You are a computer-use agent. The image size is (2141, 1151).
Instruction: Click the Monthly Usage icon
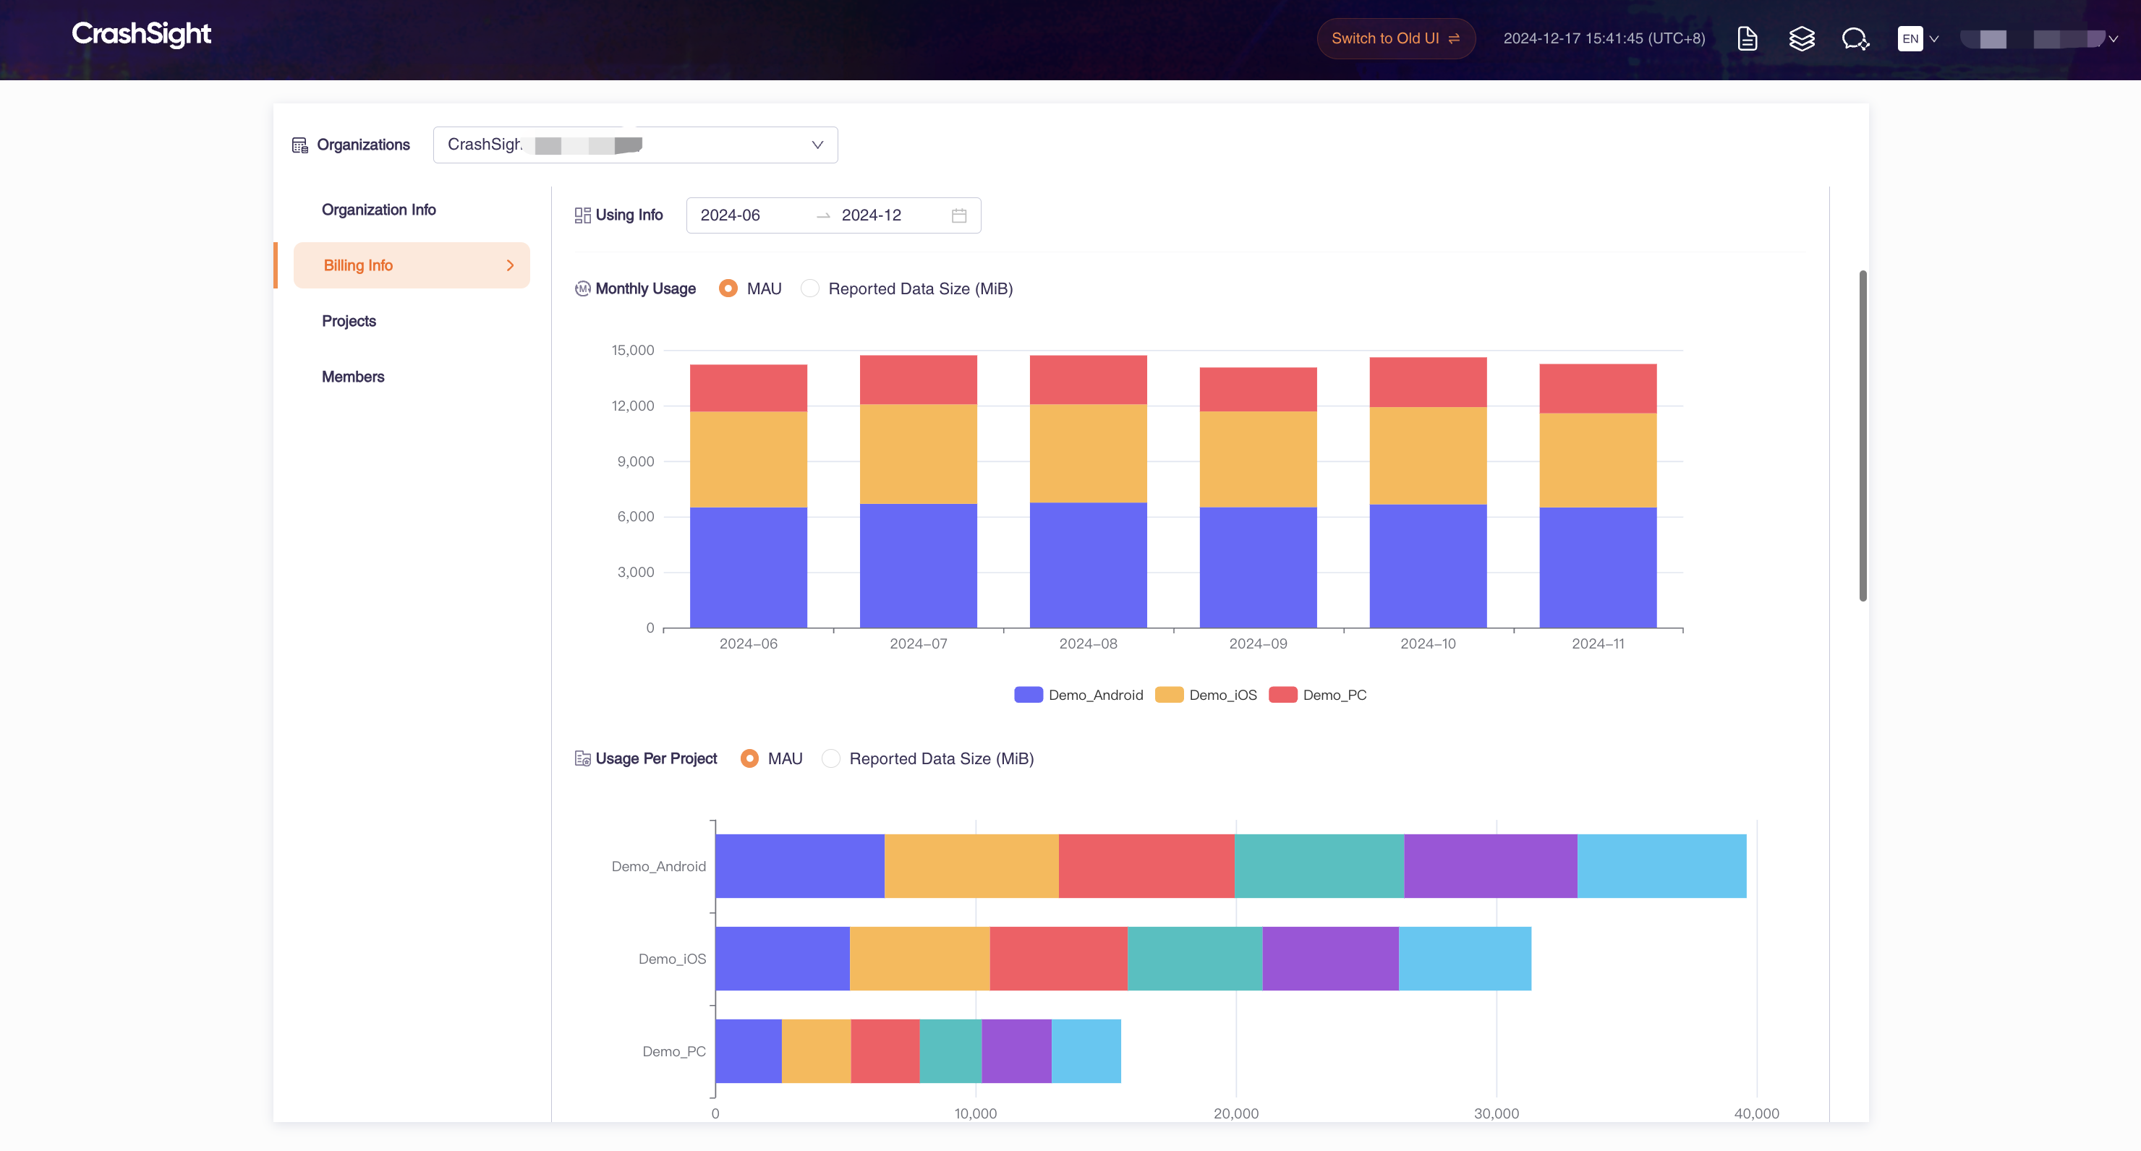tap(582, 288)
